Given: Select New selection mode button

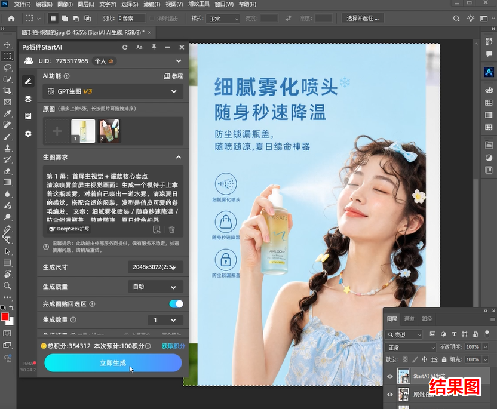Looking at the screenshot, I should pyautogui.click(x=53, y=19).
